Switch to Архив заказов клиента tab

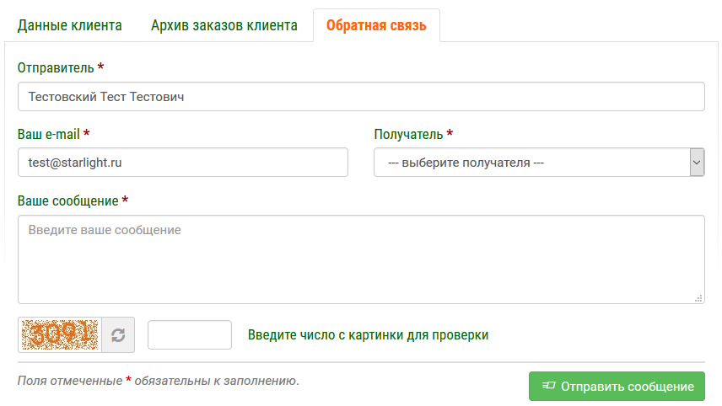(224, 25)
